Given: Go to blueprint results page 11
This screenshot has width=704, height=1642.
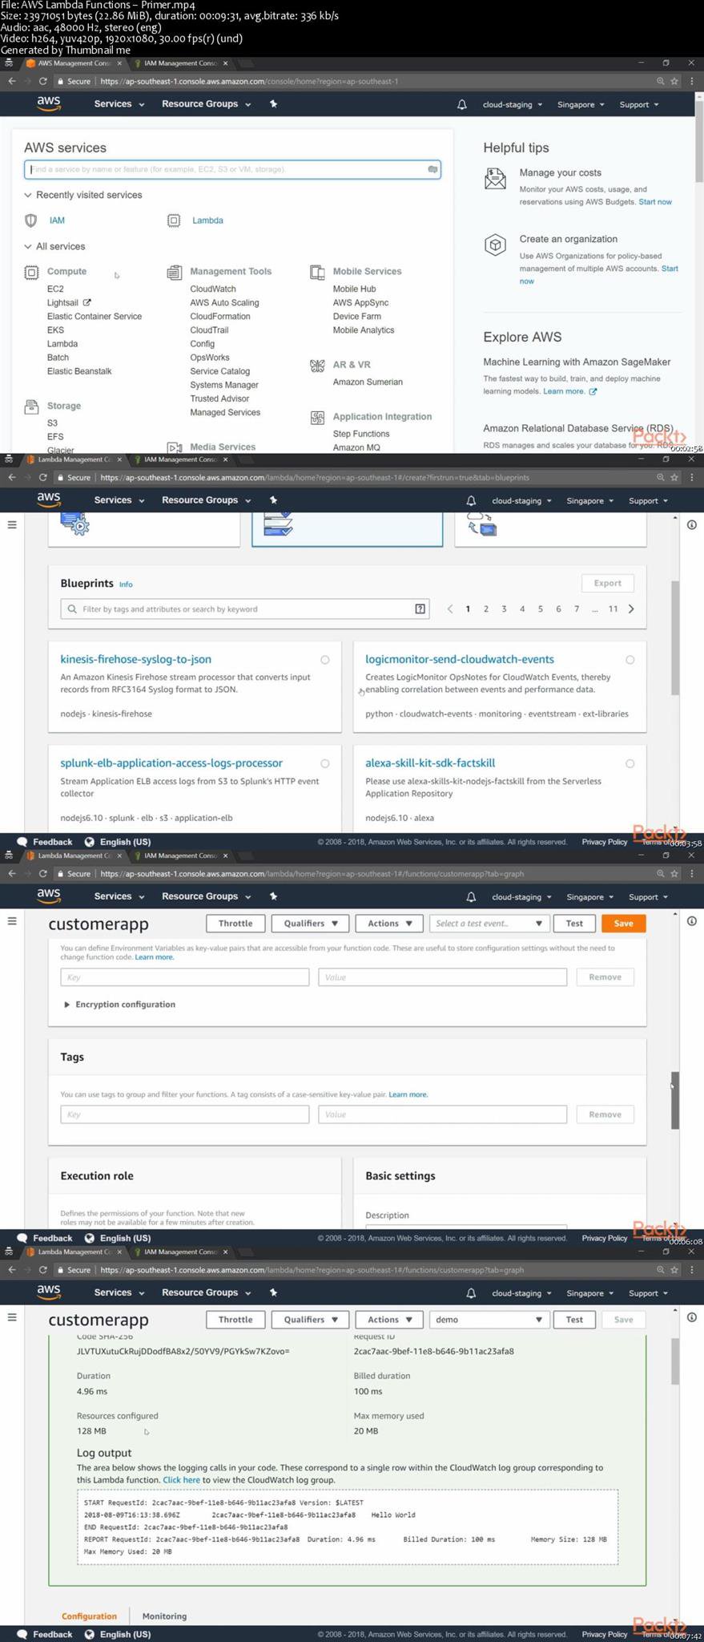Looking at the screenshot, I should click(x=613, y=609).
